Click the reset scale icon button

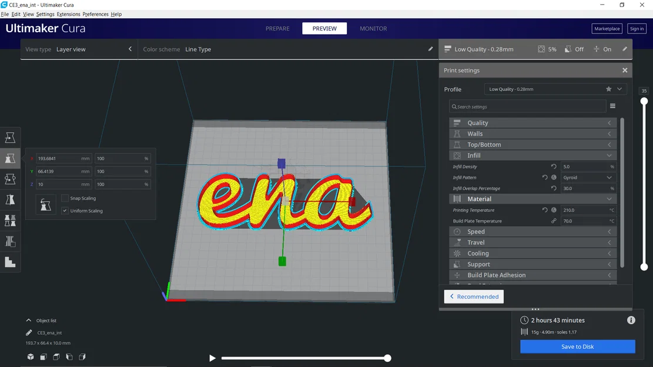coord(45,205)
